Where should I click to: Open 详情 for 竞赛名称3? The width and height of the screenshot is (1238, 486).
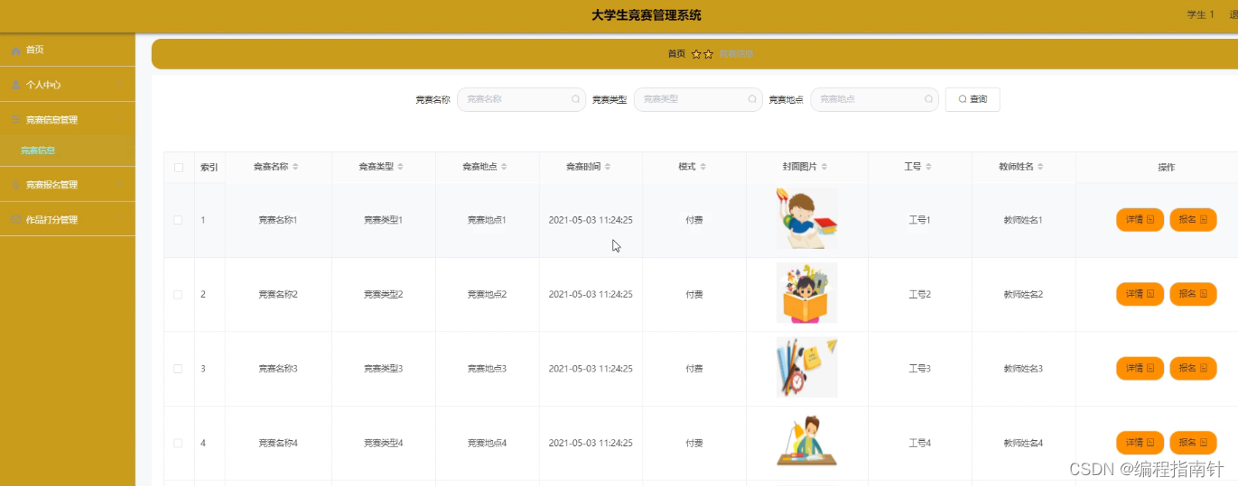(x=1140, y=368)
